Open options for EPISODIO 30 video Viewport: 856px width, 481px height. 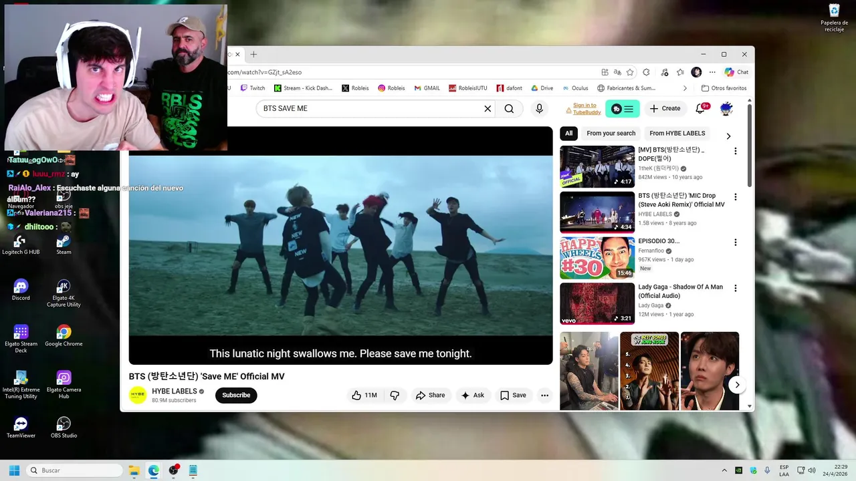(735, 243)
